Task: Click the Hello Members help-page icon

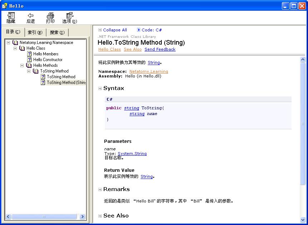Action: tap(29, 54)
